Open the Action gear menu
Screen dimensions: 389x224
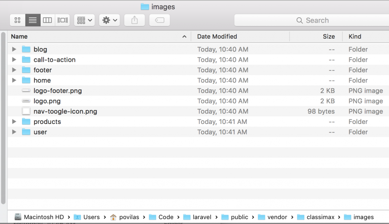pyautogui.click(x=109, y=20)
